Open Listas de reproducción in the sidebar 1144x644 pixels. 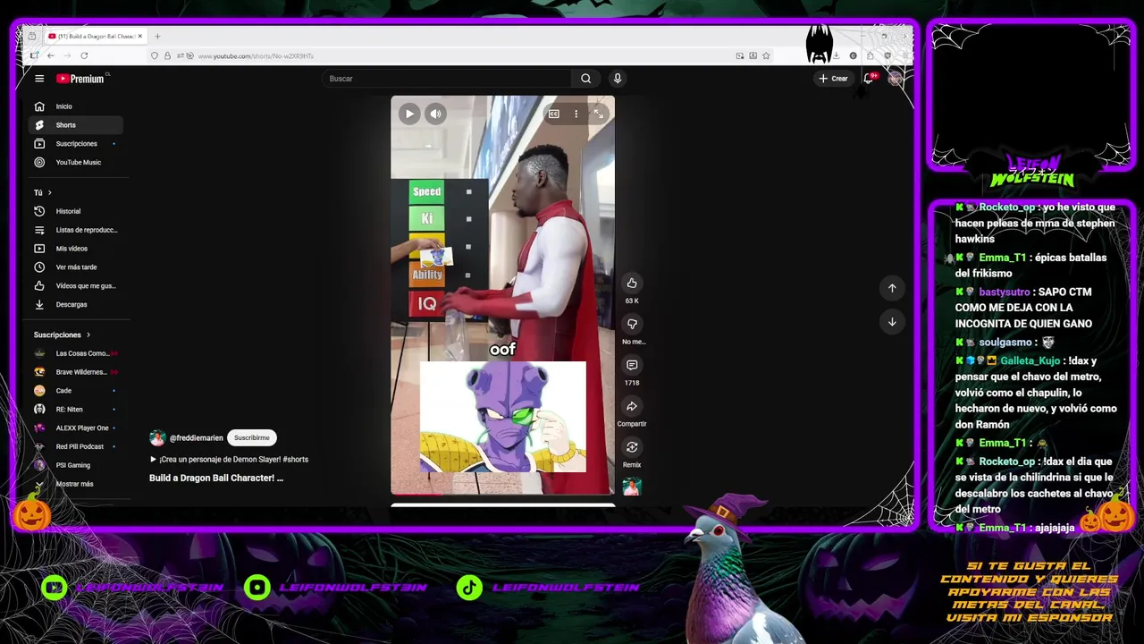pyautogui.click(x=76, y=230)
